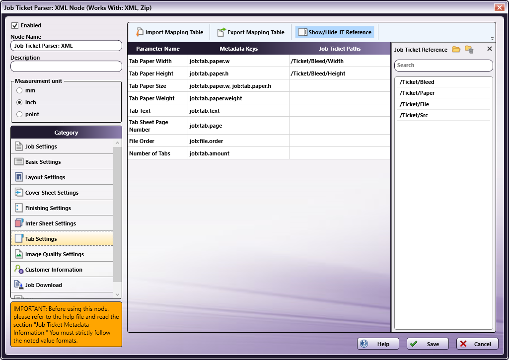The image size is (509, 360).
Task: Open Finishing Settings category
Action: click(x=48, y=208)
